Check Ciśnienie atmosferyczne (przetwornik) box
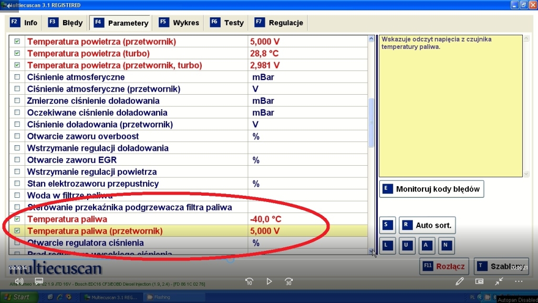 pos(17,88)
